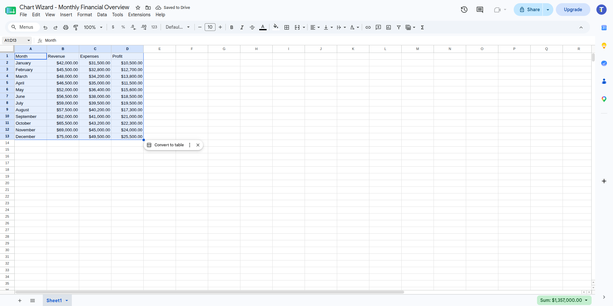Increase the font size

(220, 27)
